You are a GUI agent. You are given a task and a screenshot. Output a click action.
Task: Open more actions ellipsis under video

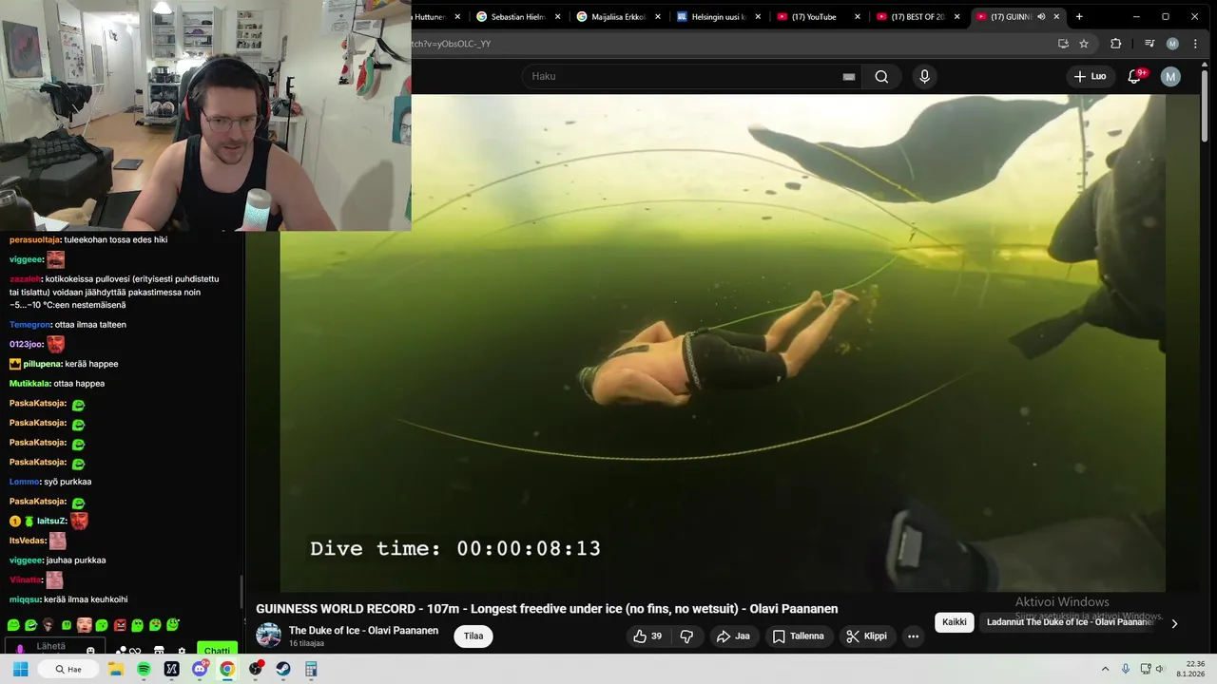pyautogui.click(x=913, y=636)
